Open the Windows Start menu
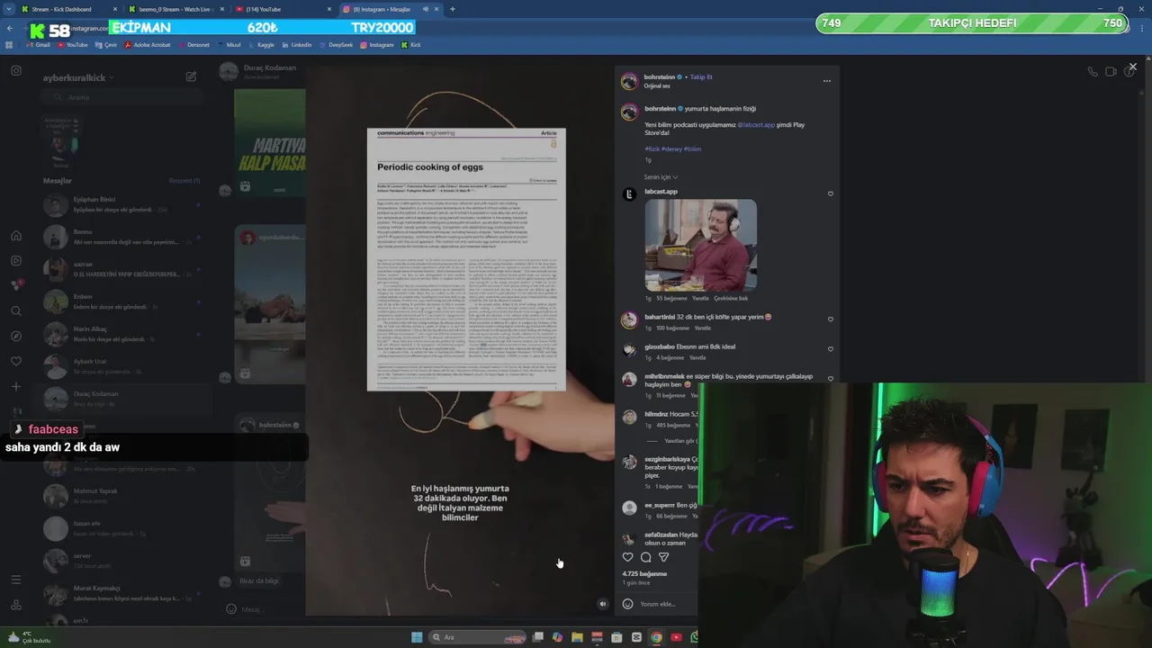Image resolution: width=1152 pixels, height=648 pixels. (x=417, y=637)
